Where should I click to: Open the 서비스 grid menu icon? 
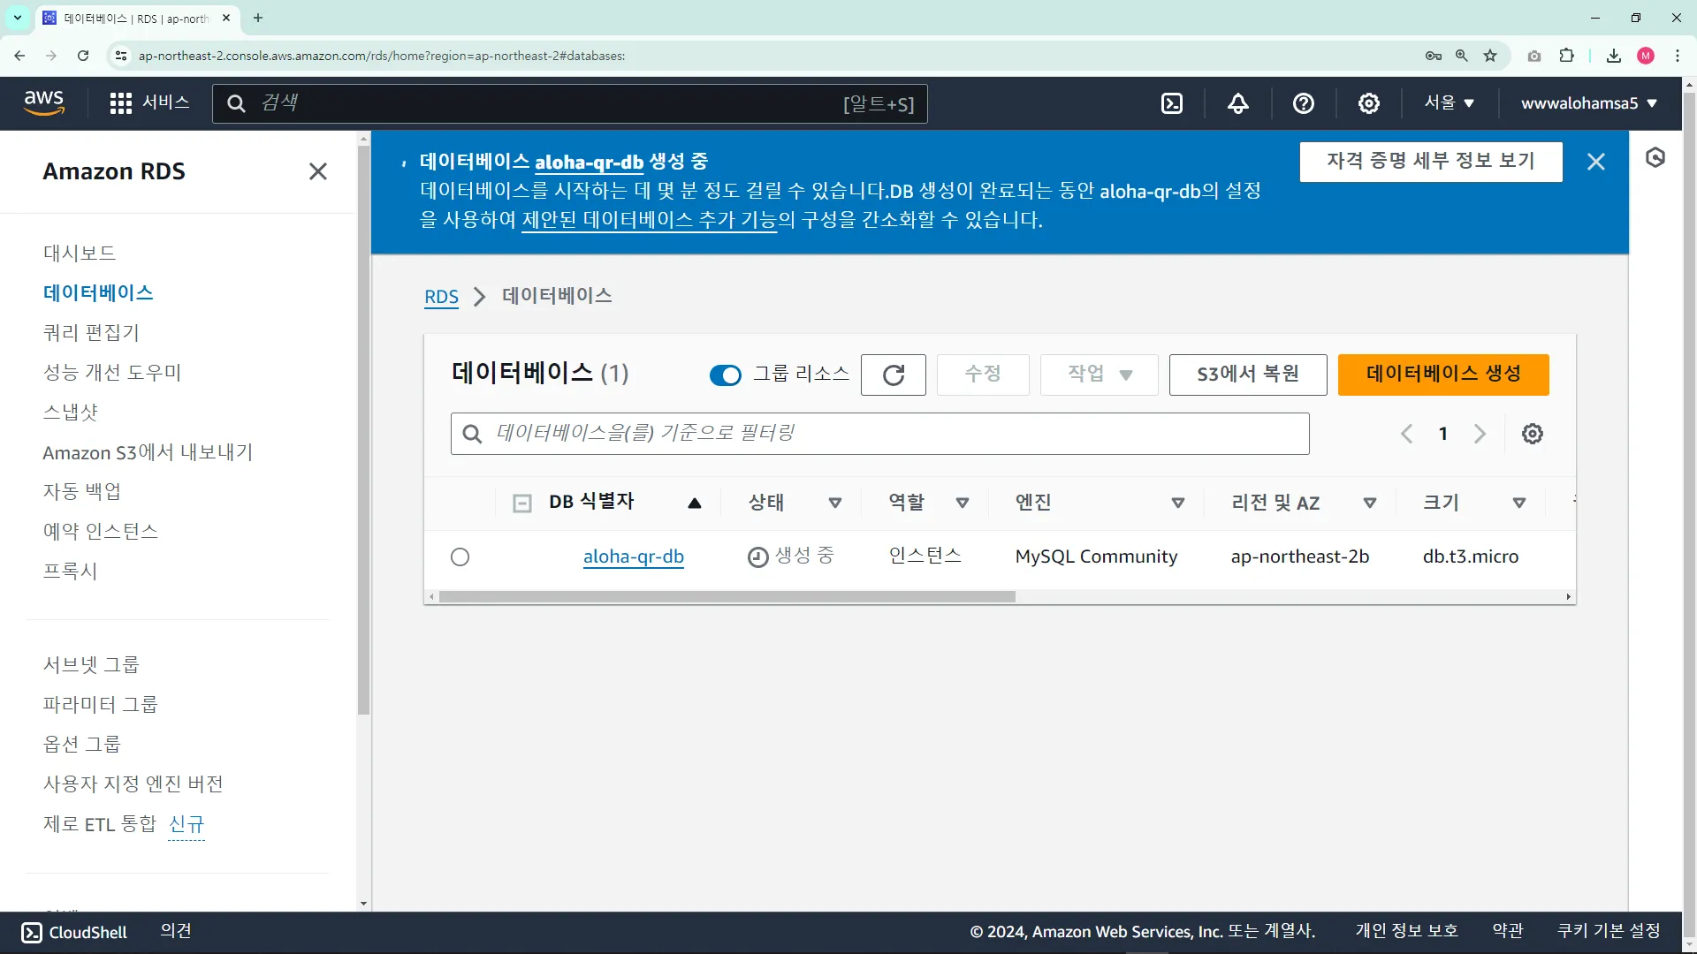(121, 103)
